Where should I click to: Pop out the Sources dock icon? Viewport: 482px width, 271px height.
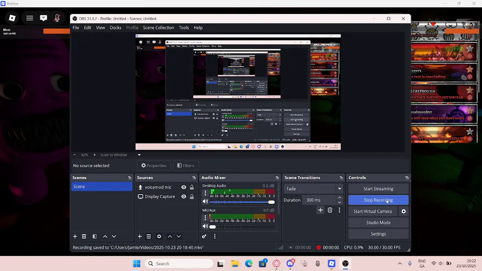(194, 178)
